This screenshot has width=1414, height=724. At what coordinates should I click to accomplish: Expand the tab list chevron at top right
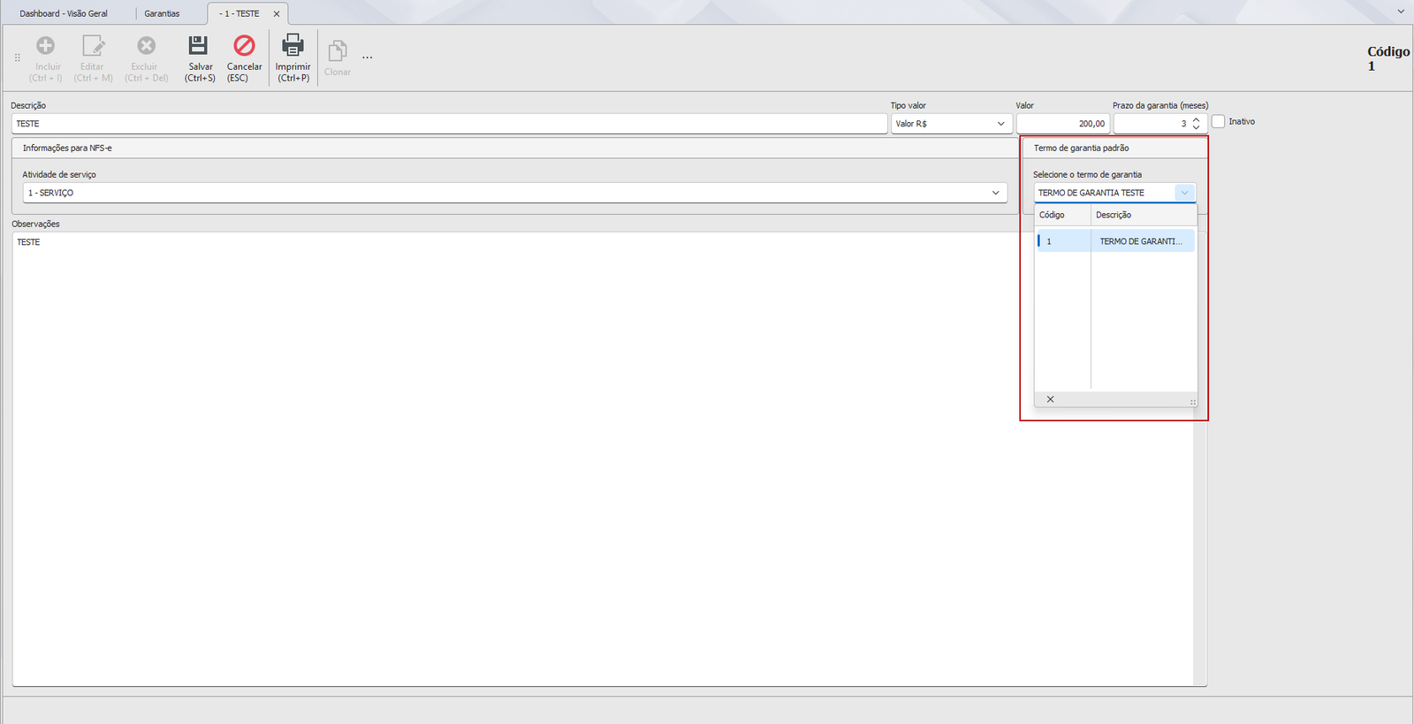click(x=1401, y=11)
